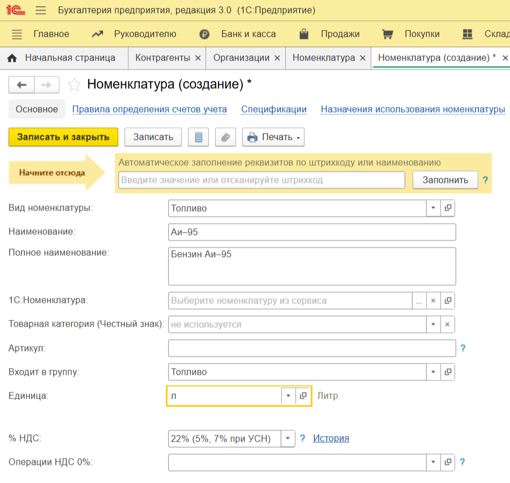This screenshot has width=510, height=483.
Task: Open the Руководителю section
Action: [145, 34]
